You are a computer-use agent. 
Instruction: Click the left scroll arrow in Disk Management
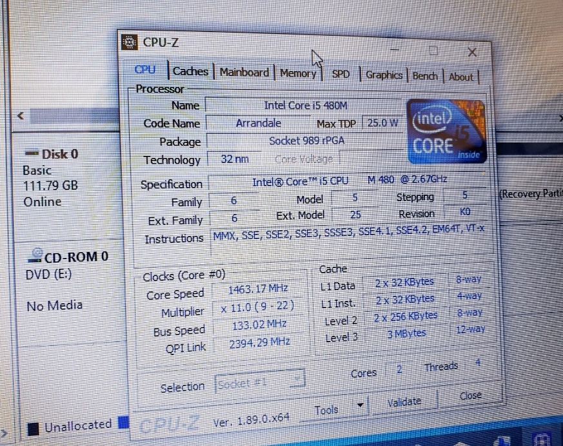click(20, 116)
